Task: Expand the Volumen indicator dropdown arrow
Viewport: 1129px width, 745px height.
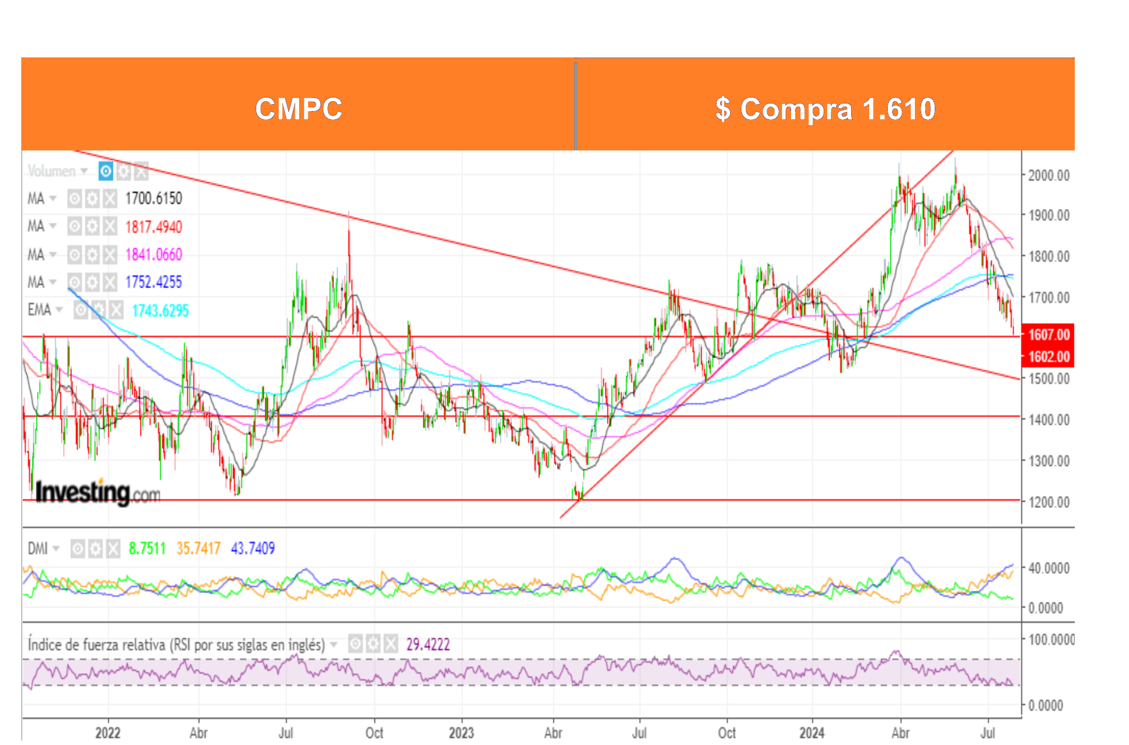Action: click(84, 171)
